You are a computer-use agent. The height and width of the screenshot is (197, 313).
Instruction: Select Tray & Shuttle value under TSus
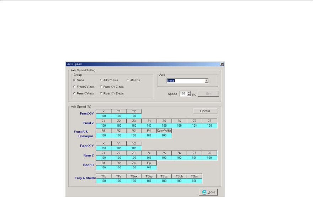(194, 181)
